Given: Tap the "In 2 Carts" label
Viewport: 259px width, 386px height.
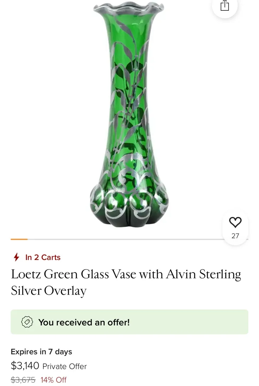Looking at the screenshot, I should 43,257.
